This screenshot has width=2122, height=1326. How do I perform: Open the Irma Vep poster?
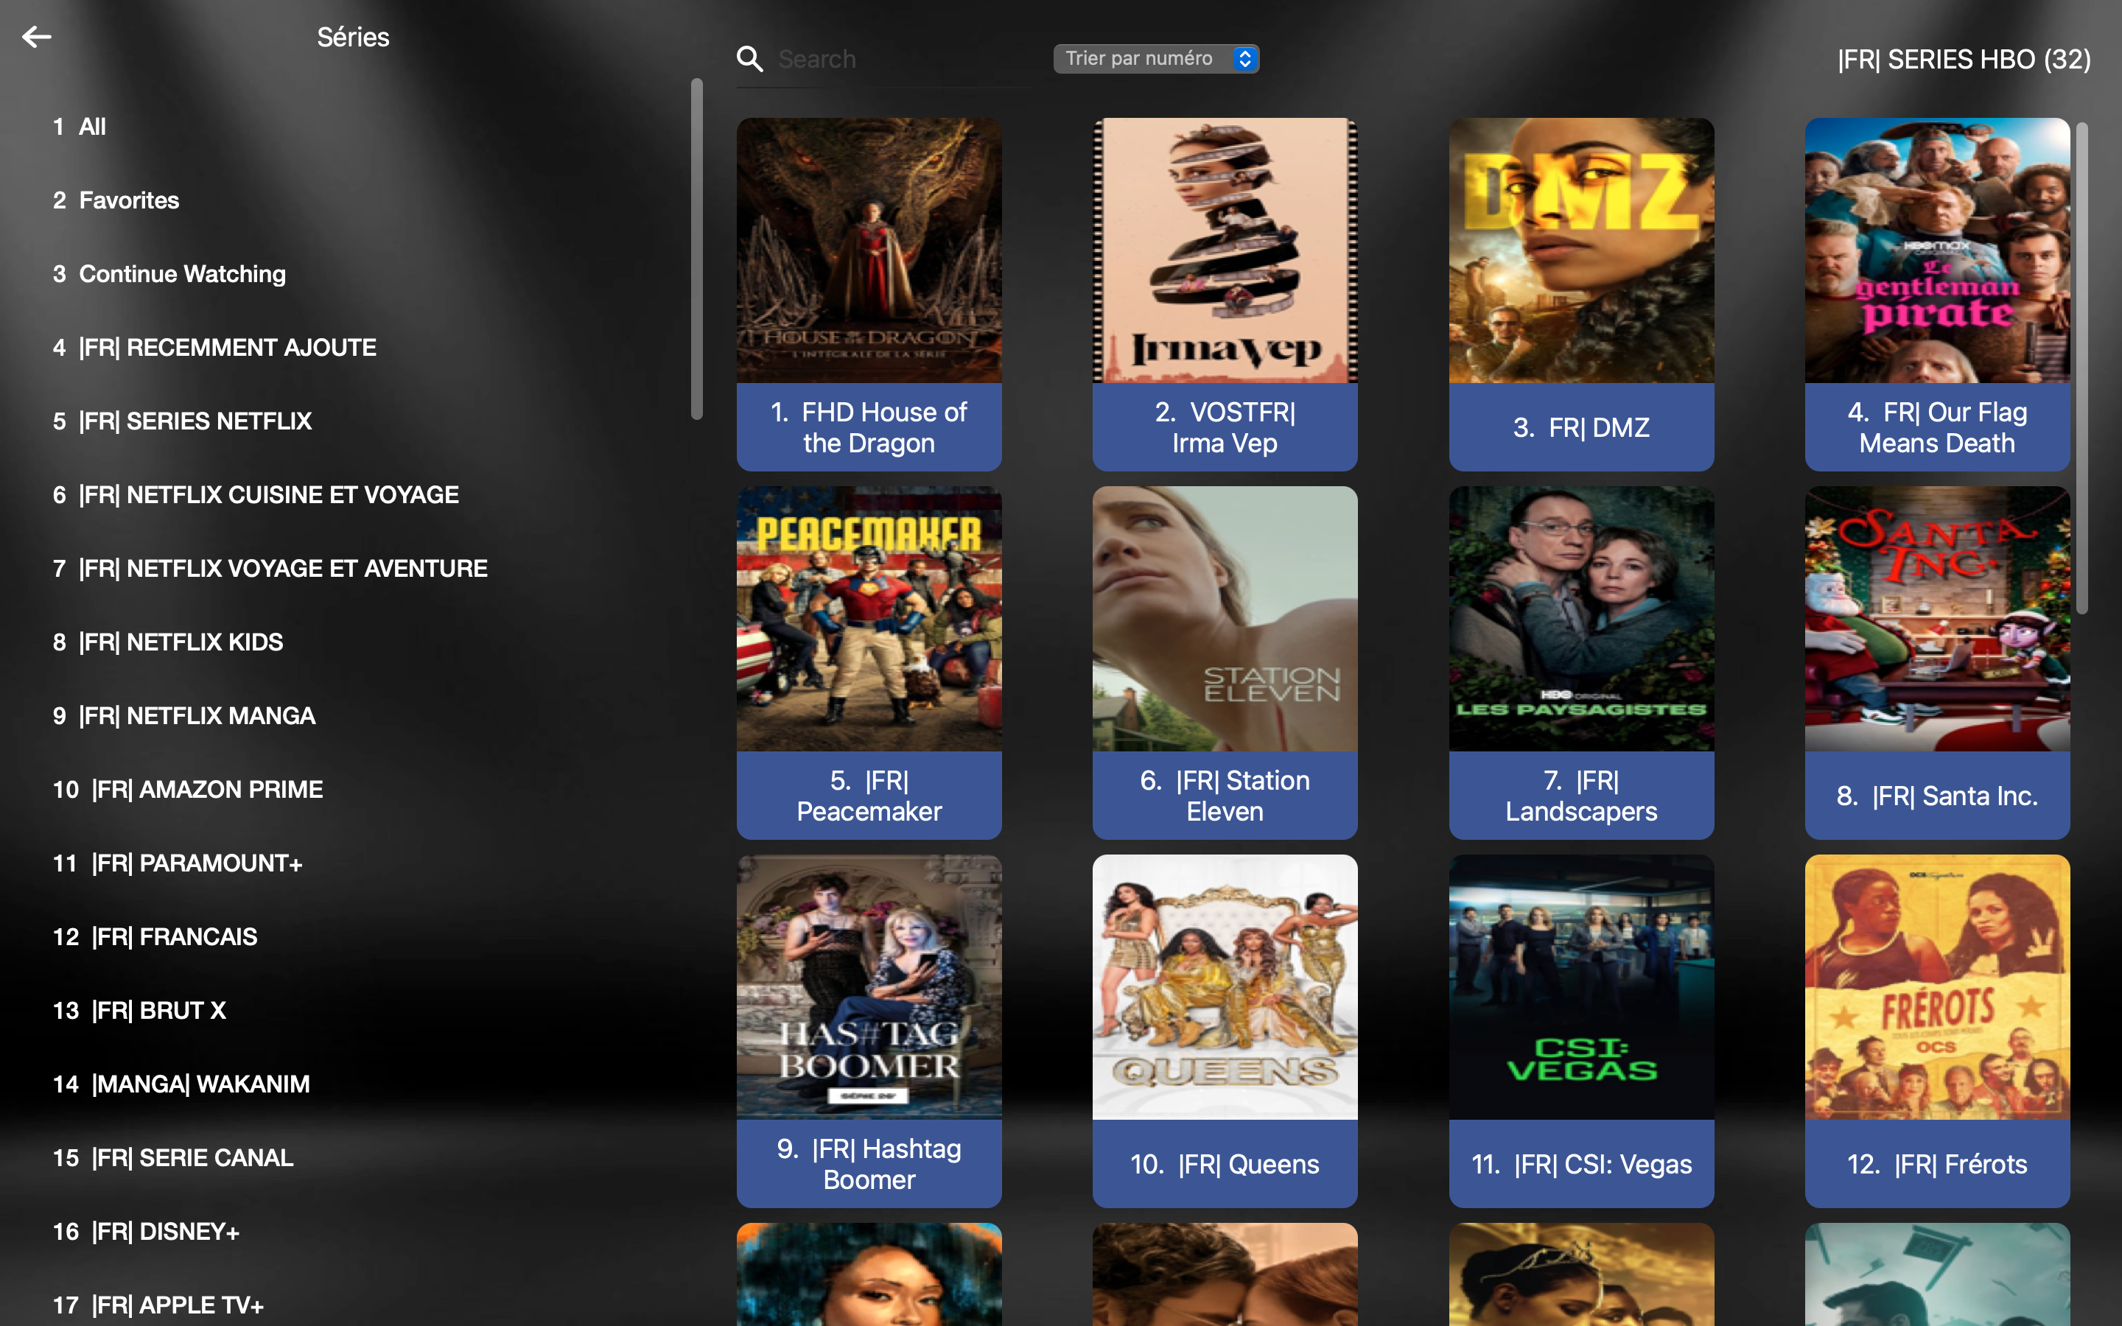pyautogui.click(x=1225, y=250)
